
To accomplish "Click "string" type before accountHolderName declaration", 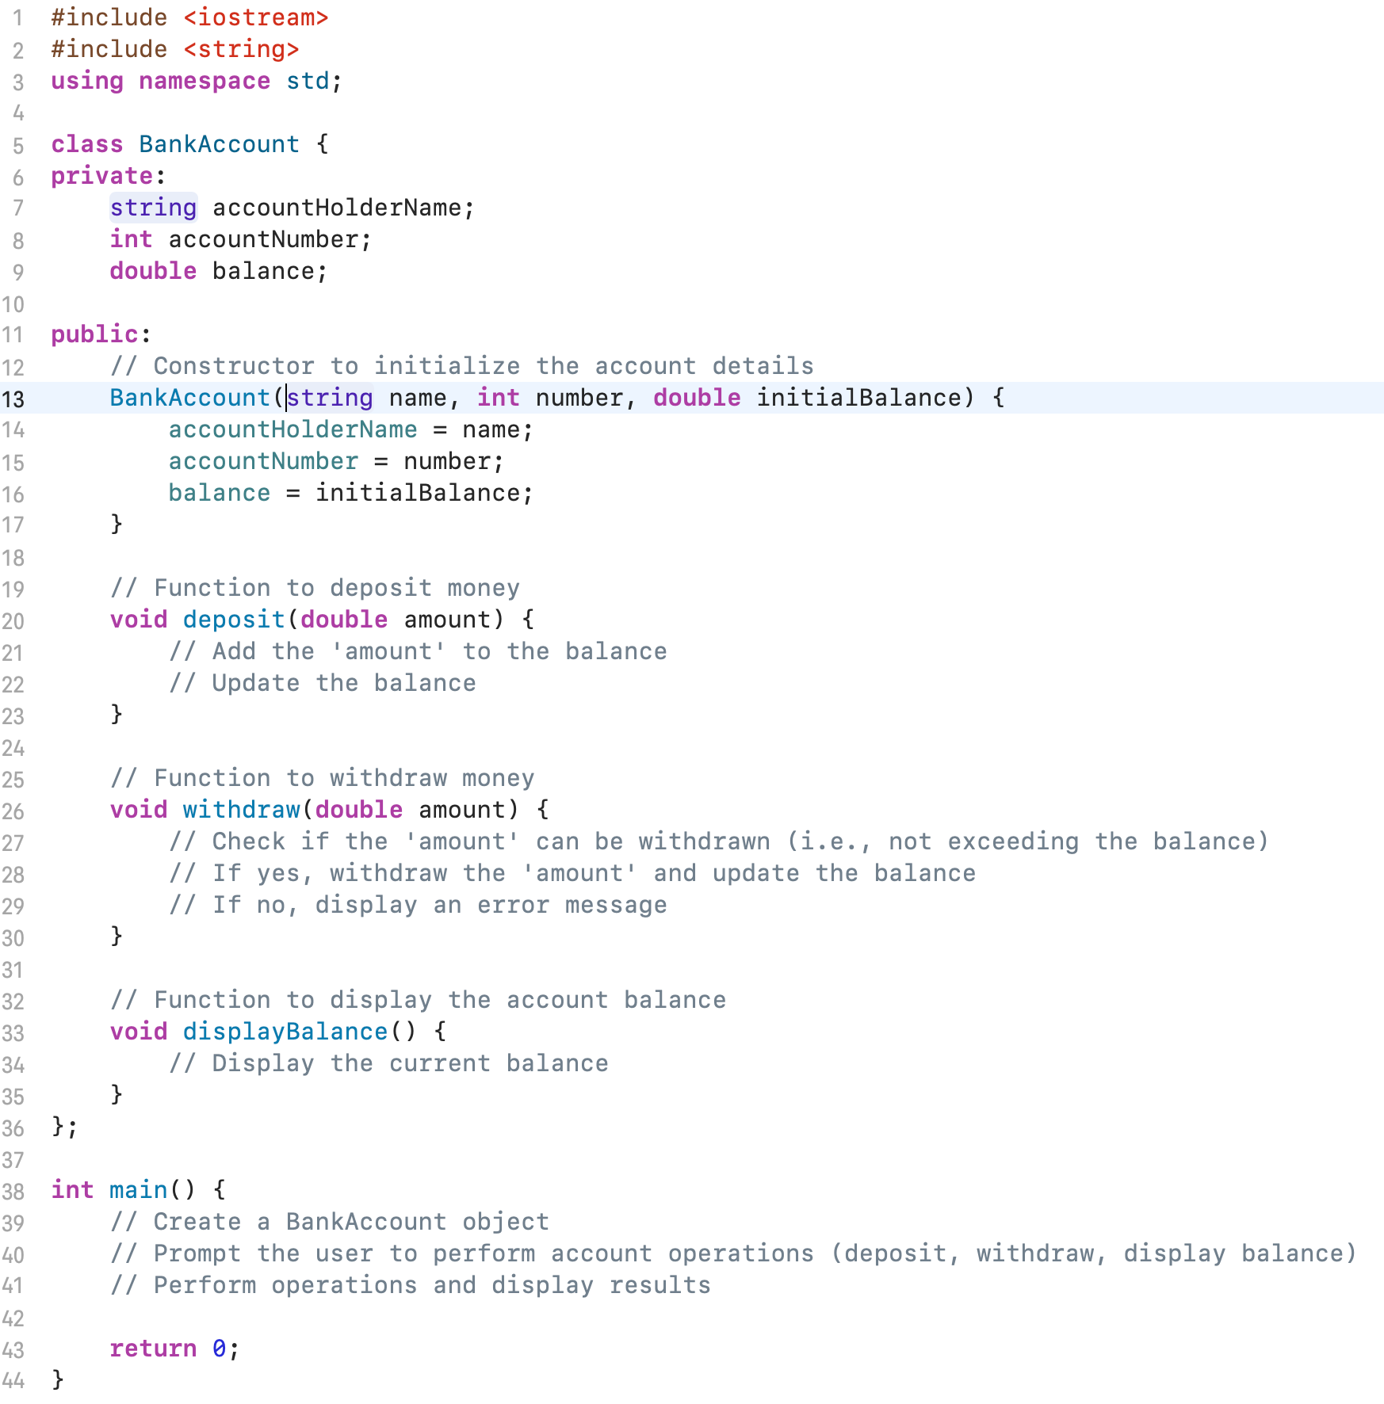I will [x=153, y=208].
